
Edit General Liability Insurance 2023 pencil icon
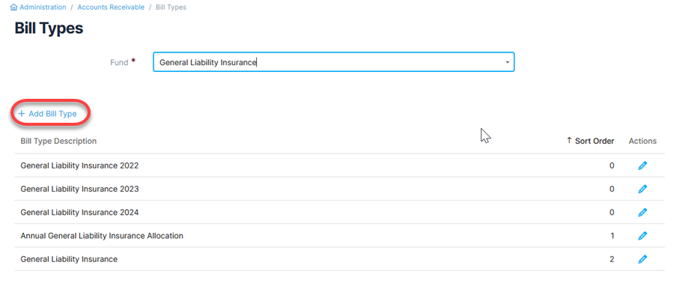coord(643,189)
